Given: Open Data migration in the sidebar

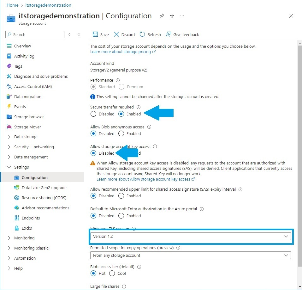Looking at the screenshot, I should click(x=27, y=96).
